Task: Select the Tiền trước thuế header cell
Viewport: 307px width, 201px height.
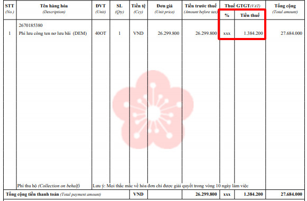Action: (201, 9)
